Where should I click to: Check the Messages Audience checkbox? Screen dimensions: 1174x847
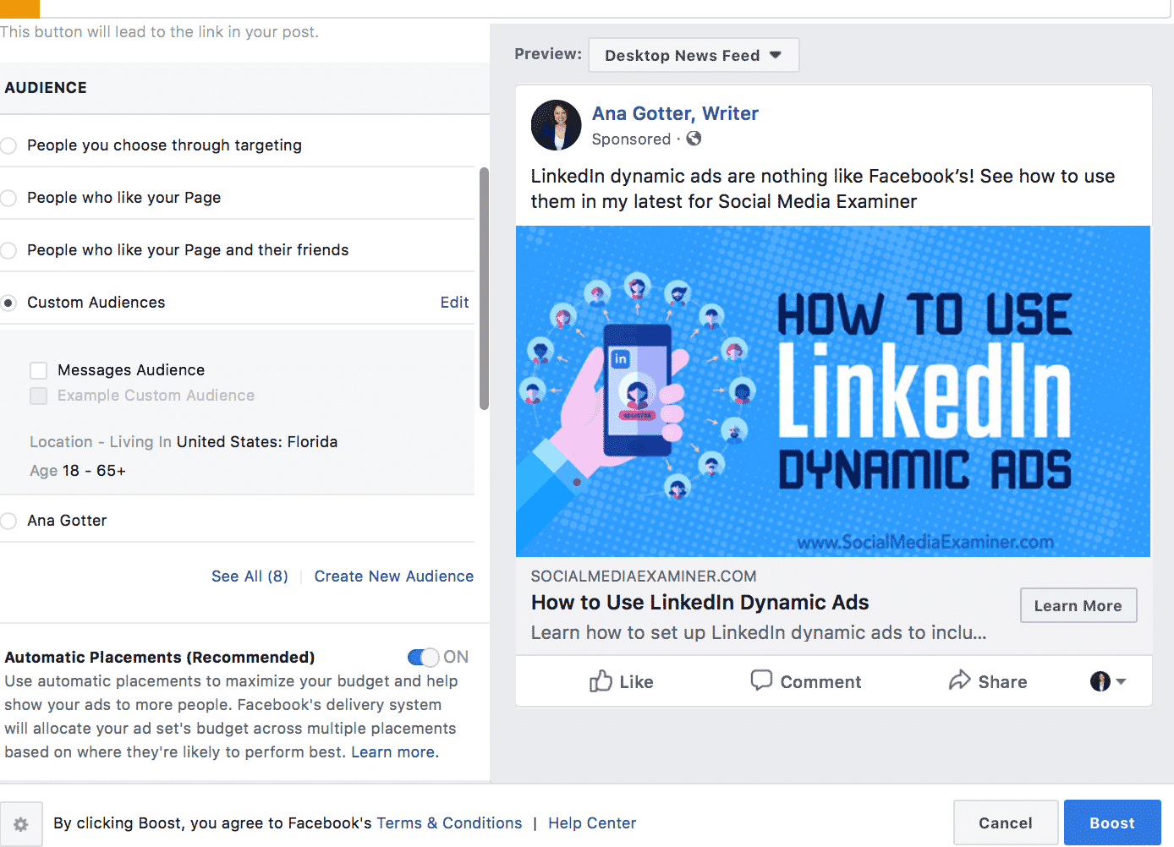click(x=38, y=370)
